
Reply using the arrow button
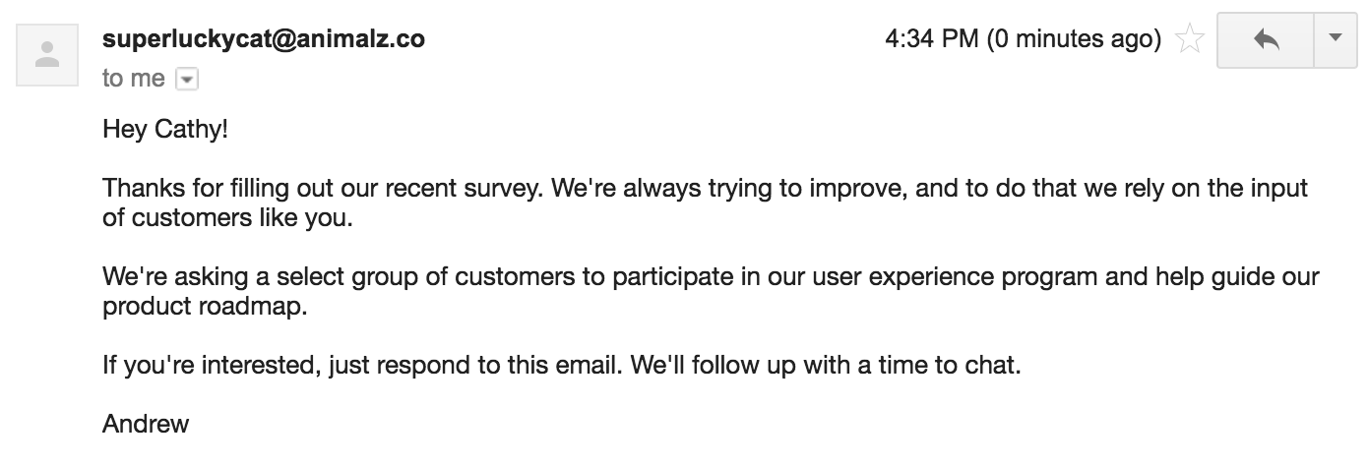pos(1266,40)
